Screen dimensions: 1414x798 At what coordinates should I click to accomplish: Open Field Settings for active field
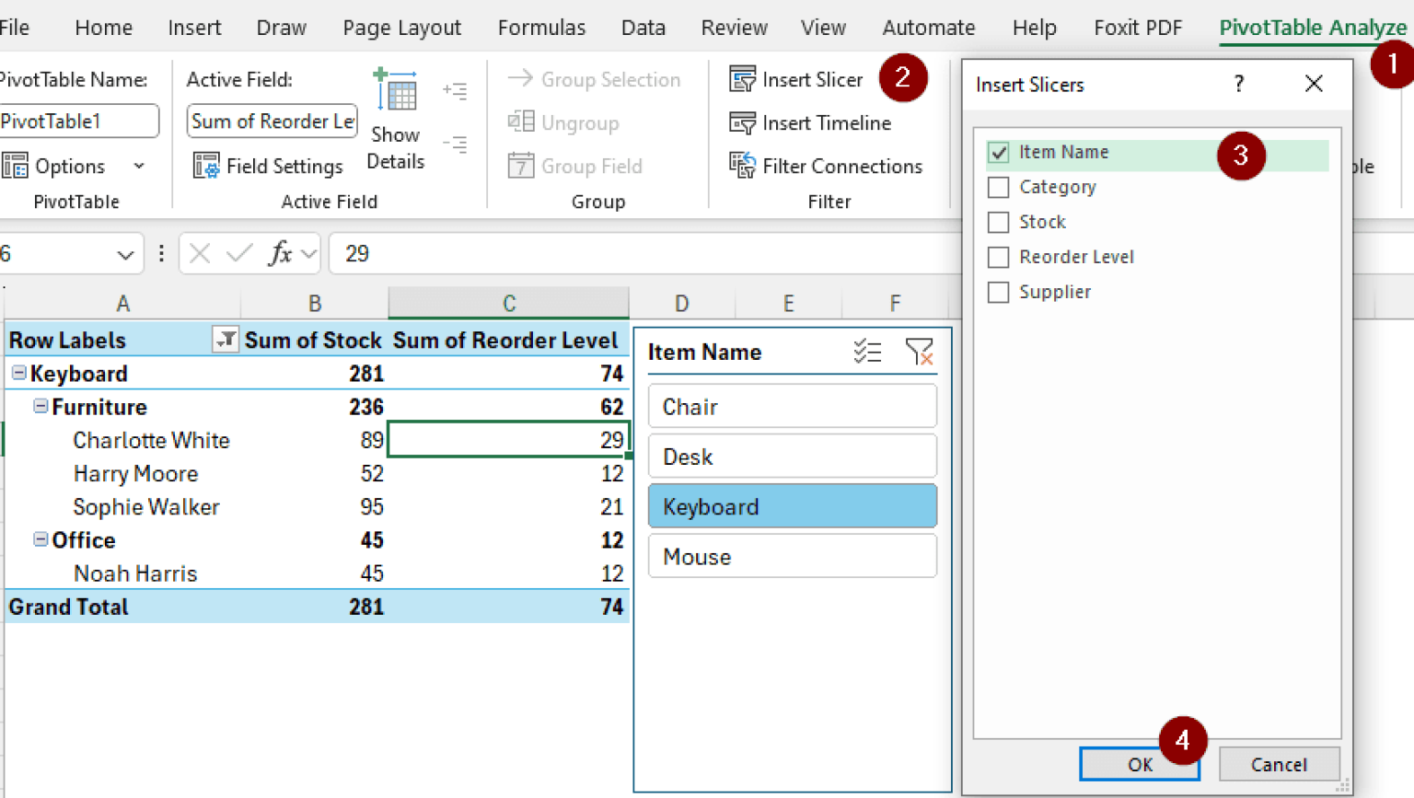[268, 166]
